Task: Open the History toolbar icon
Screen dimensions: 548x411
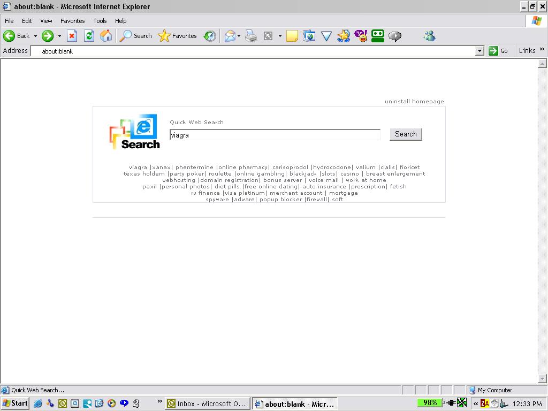Action: pyautogui.click(x=210, y=36)
